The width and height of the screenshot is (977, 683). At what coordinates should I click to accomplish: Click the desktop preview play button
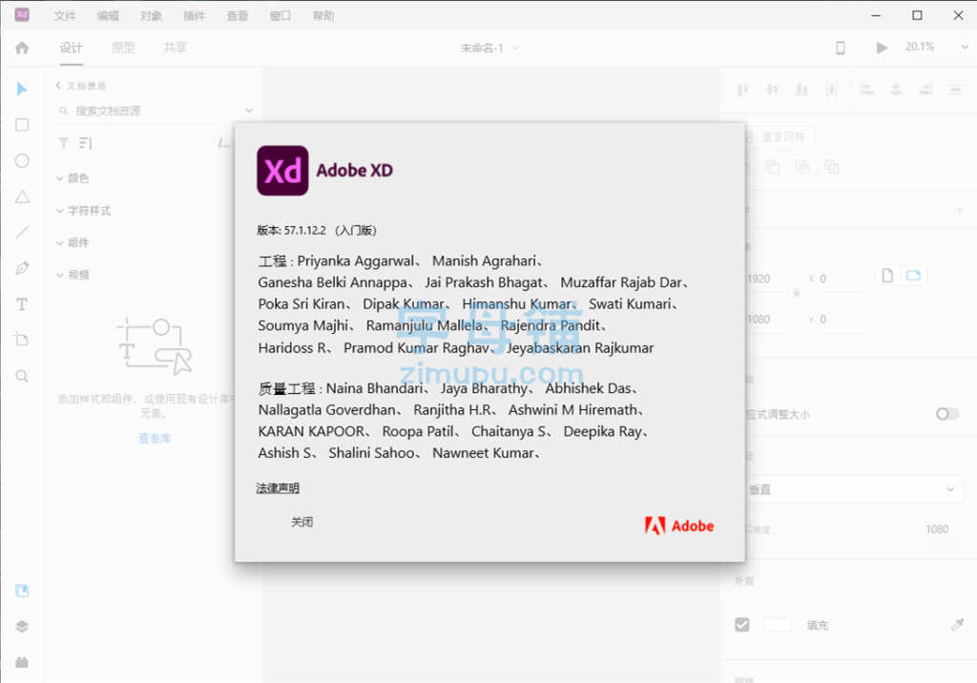click(x=882, y=48)
